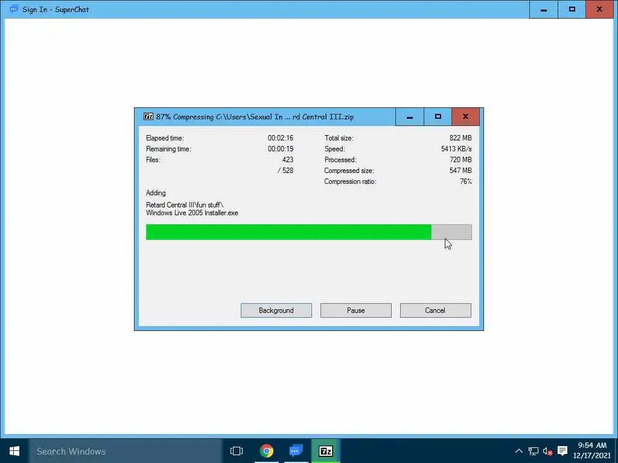Click the compression ratio value 76%

coord(465,181)
